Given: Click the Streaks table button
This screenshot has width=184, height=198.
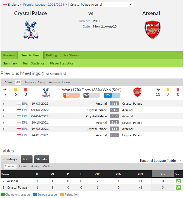Looking at the screenshot, I should (x=42, y=159).
